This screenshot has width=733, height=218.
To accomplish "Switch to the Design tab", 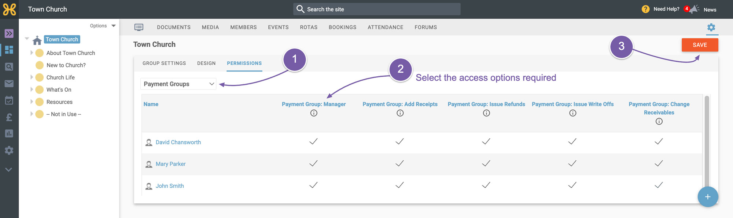I will [x=206, y=63].
